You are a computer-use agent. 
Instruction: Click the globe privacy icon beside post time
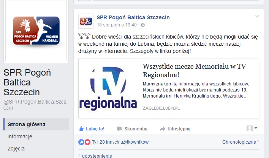(x=143, y=25)
